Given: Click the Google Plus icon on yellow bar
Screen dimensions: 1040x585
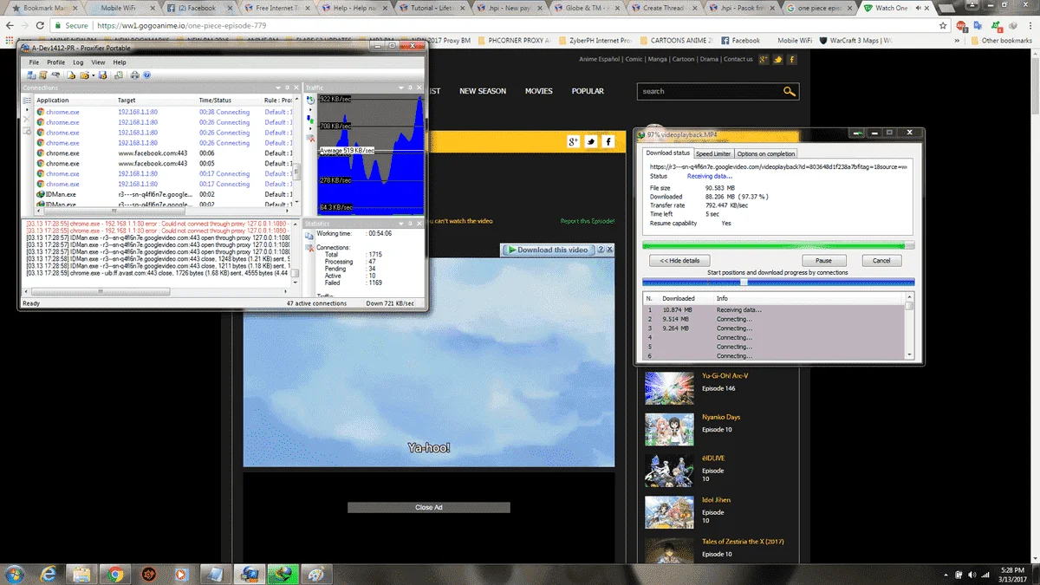Looking at the screenshot, I should pos(573,142).
